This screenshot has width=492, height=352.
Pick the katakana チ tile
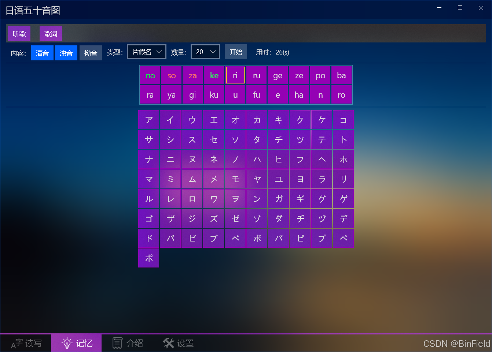279,139
